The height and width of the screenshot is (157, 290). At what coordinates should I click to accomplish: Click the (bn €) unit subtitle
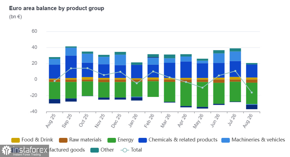click(16, 17)
